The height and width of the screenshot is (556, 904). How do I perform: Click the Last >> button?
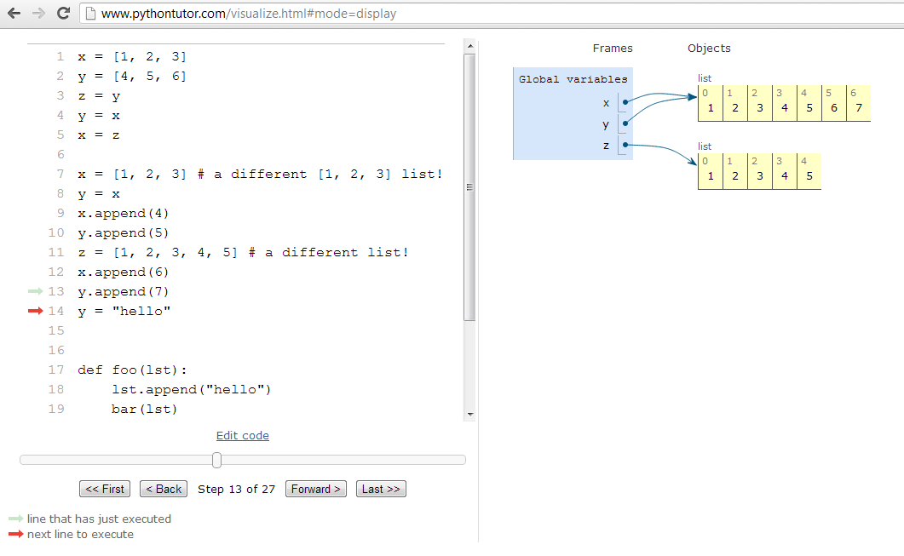[380, 488]
